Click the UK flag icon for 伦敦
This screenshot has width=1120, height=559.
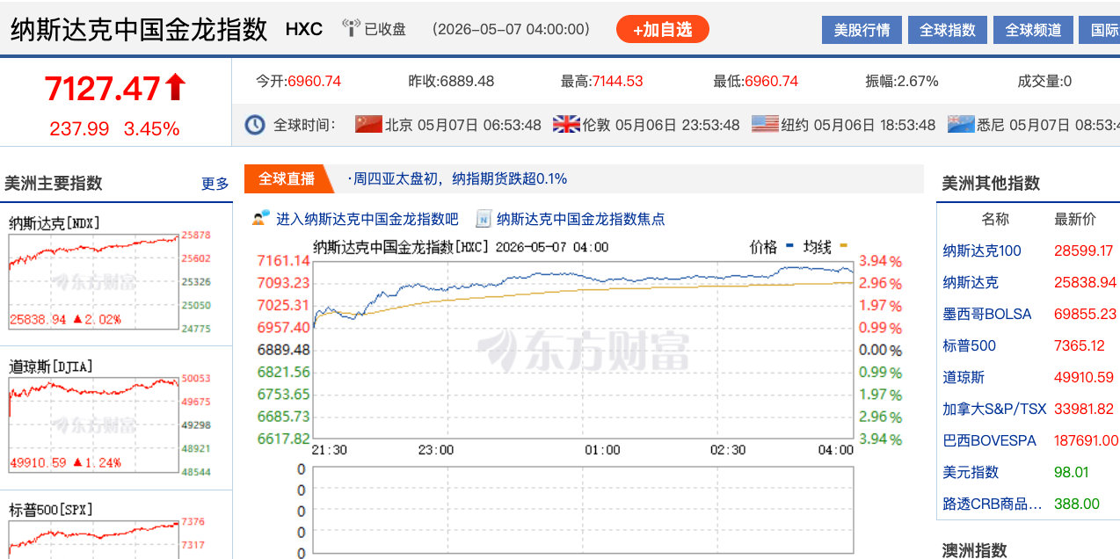(566, 124)
